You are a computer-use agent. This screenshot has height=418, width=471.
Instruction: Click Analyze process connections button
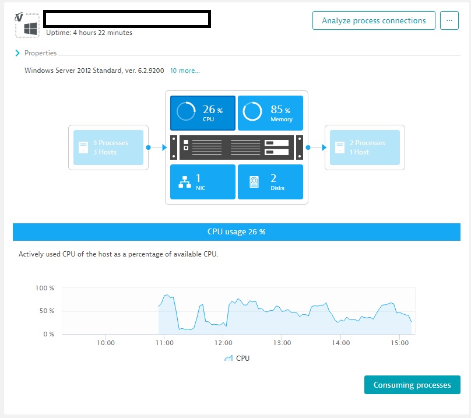(x=374, y=20)
